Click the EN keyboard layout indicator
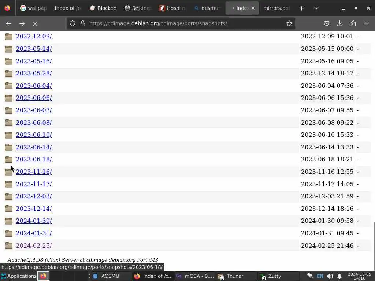375x281 pixels. coord(320,277)
